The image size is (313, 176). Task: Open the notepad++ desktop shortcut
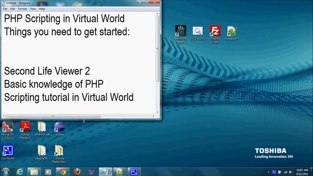pyautogui.click(x=232, y=33)
